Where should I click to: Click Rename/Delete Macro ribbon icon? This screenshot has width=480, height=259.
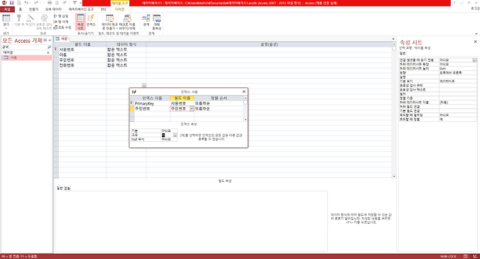point(127,22)
